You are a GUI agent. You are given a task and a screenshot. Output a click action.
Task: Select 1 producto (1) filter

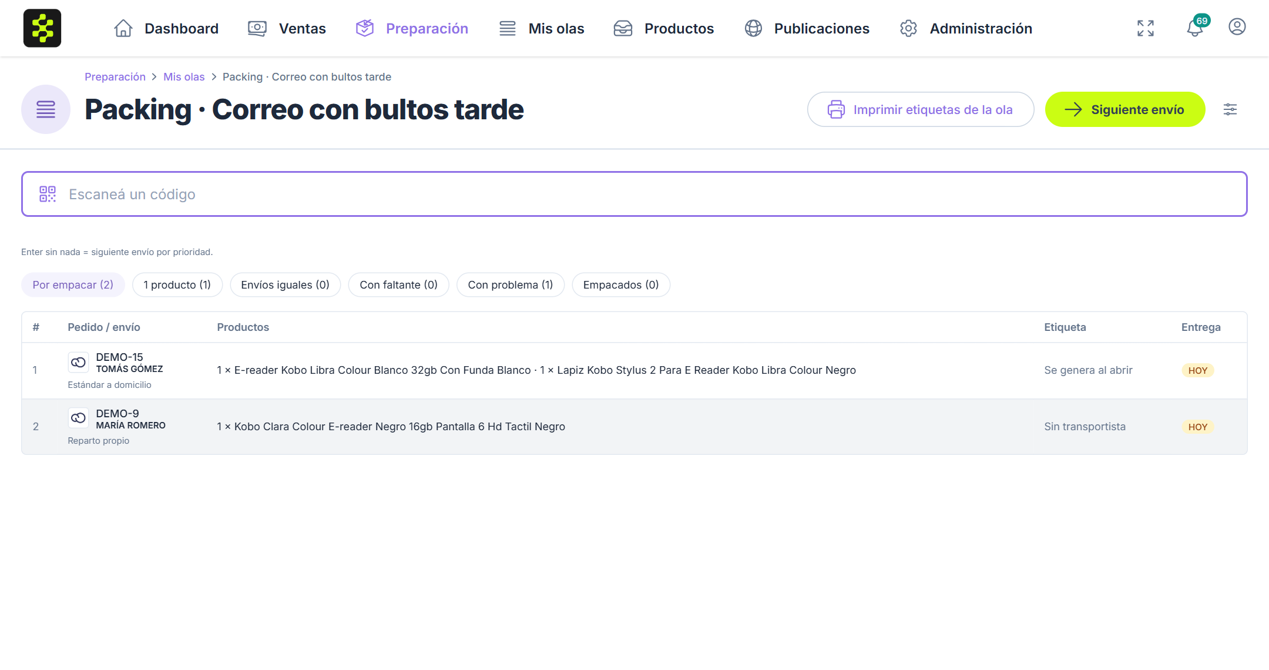177,285
